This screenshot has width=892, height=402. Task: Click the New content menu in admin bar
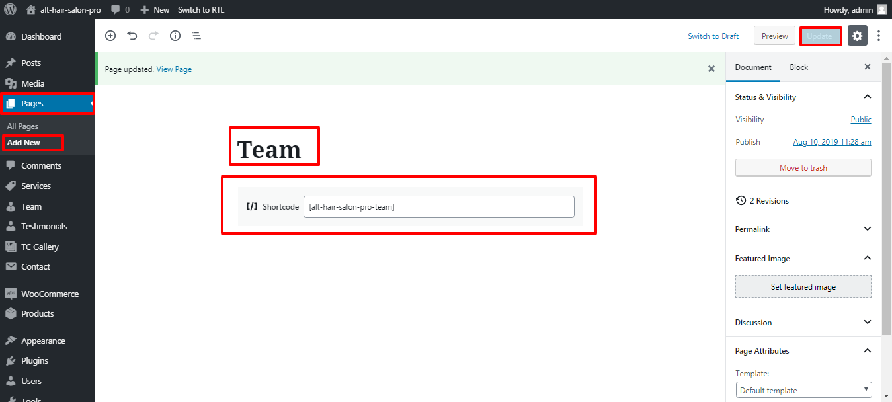(x=155, y=9)
